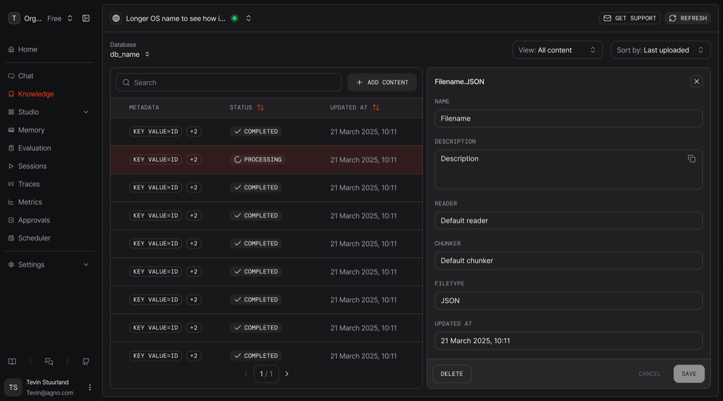The image size is (723, 401).
Task: Click the Default chunker field
Action: pos(568,261)
